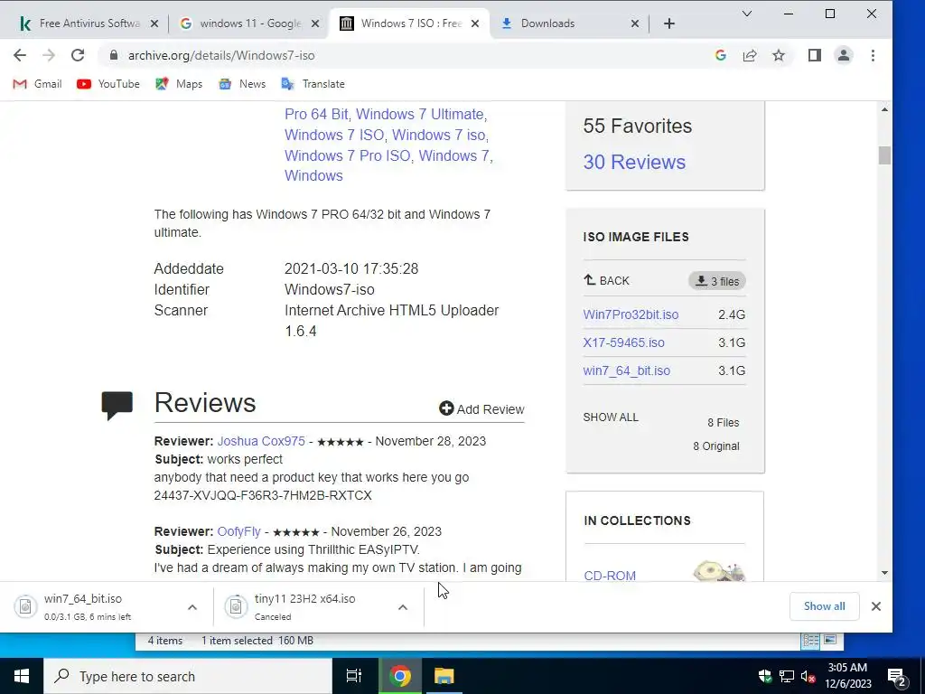Expand options for tiny11 23H2 x64.iso download

[403, 606]
